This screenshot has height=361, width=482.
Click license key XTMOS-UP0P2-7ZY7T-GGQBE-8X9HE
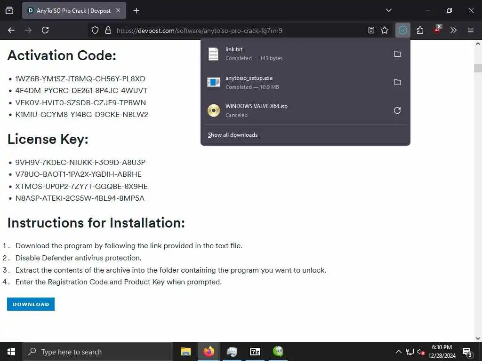(81, 186)
